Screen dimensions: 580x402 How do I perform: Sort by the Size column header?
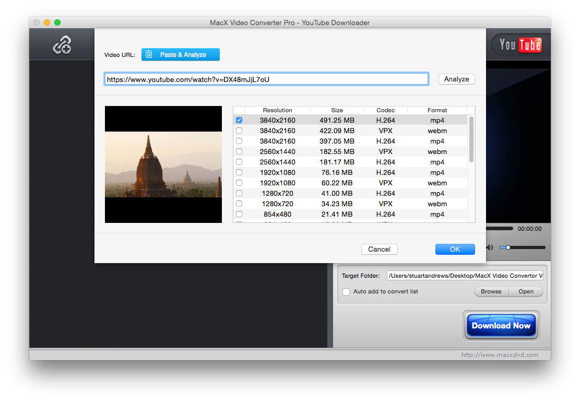(x=337, y=110)
